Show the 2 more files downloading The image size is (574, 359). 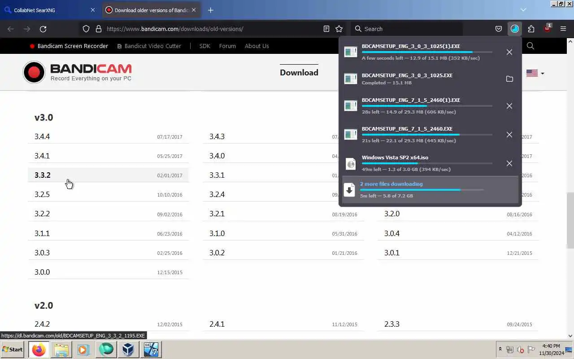click(430, 190)
